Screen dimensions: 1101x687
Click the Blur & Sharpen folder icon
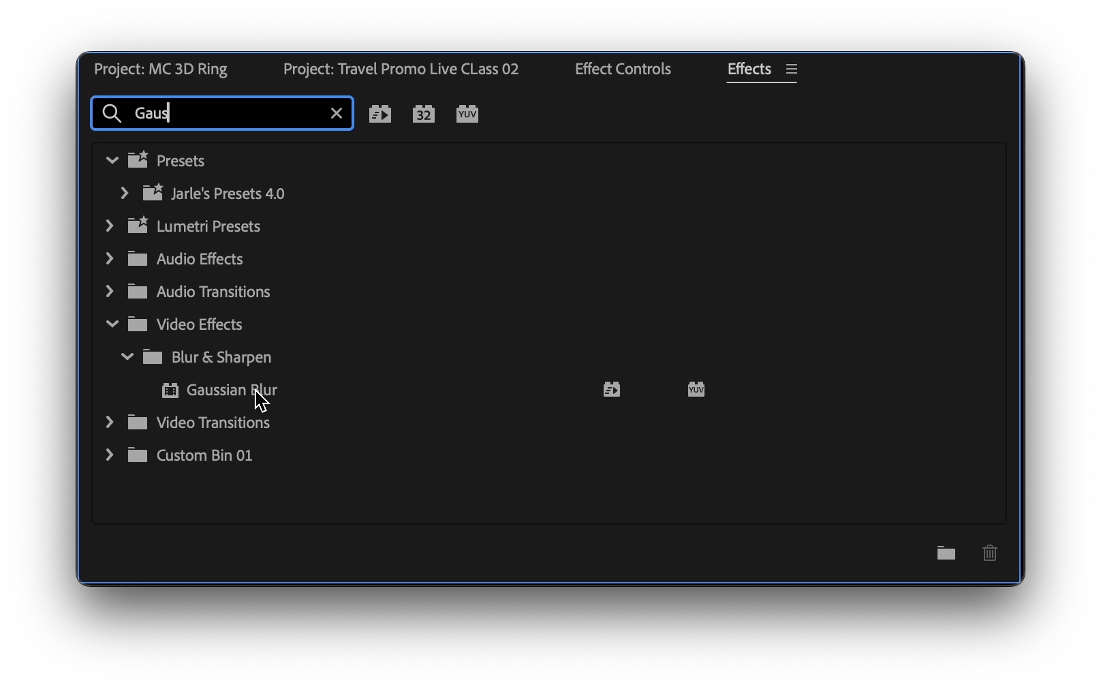[x=153, y=357]
